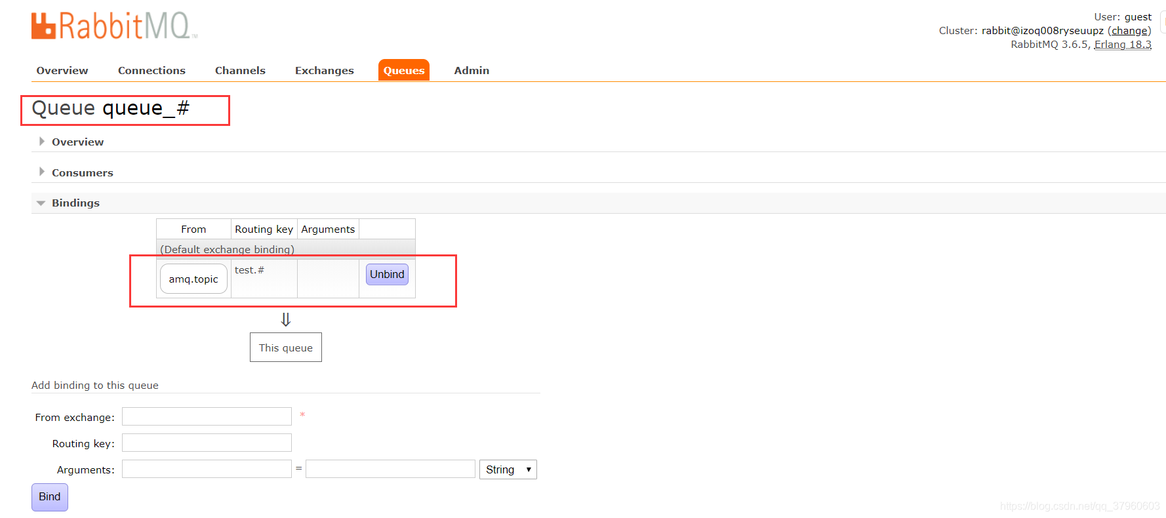This screenshot has width=1166, height=518.
Task: Click the Default exchange binding row
Action: (x=286, y=249)
